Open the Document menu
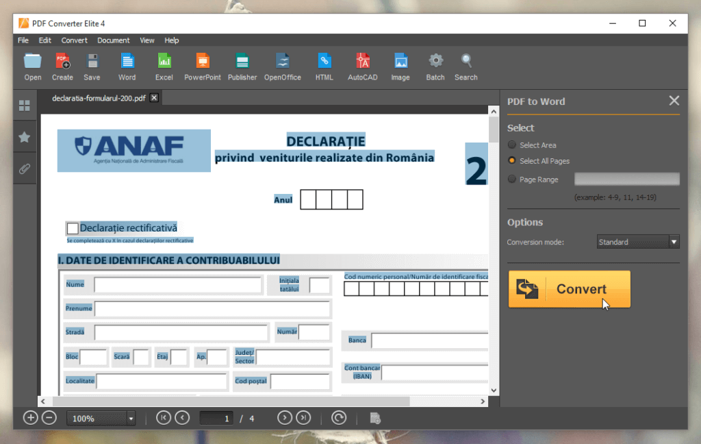Screen dimensions: 701x444 (113, 40)
